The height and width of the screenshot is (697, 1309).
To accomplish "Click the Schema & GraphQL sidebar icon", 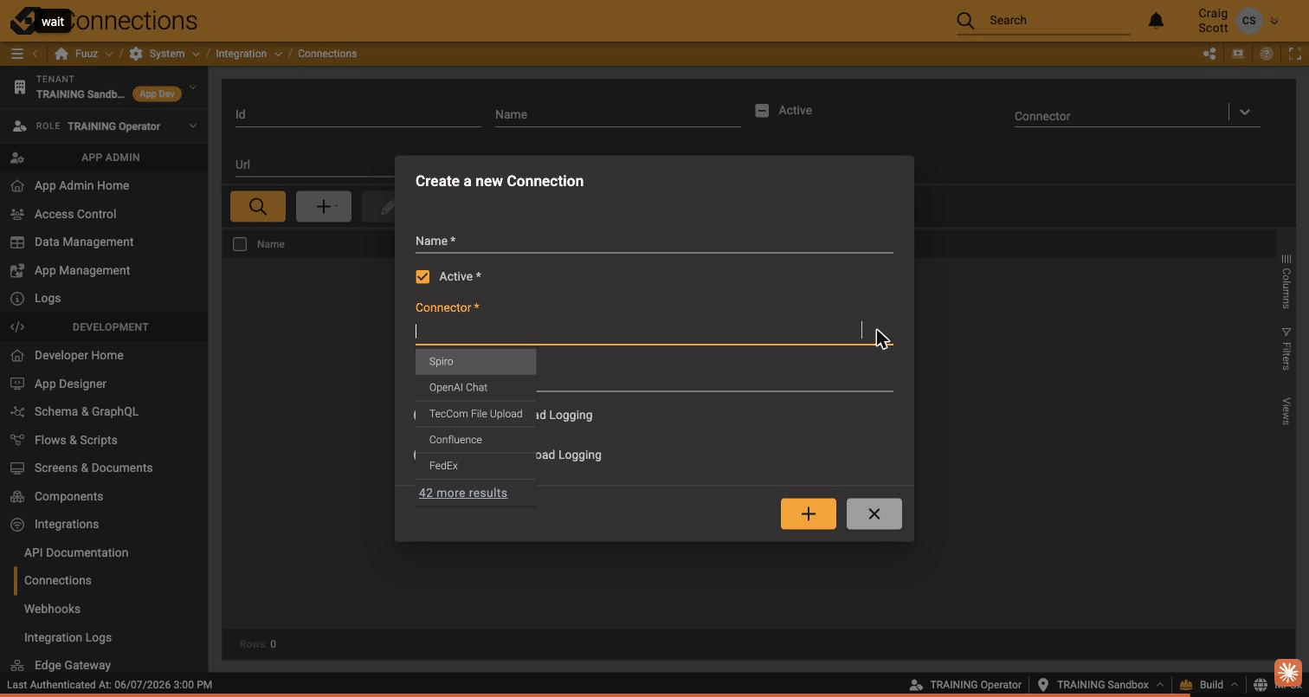I will click(17, 411).
